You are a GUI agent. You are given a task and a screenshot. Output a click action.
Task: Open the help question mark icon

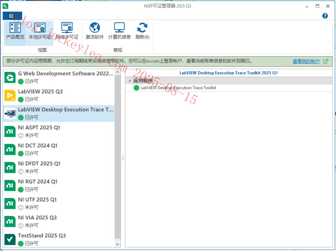coord(325,16)
